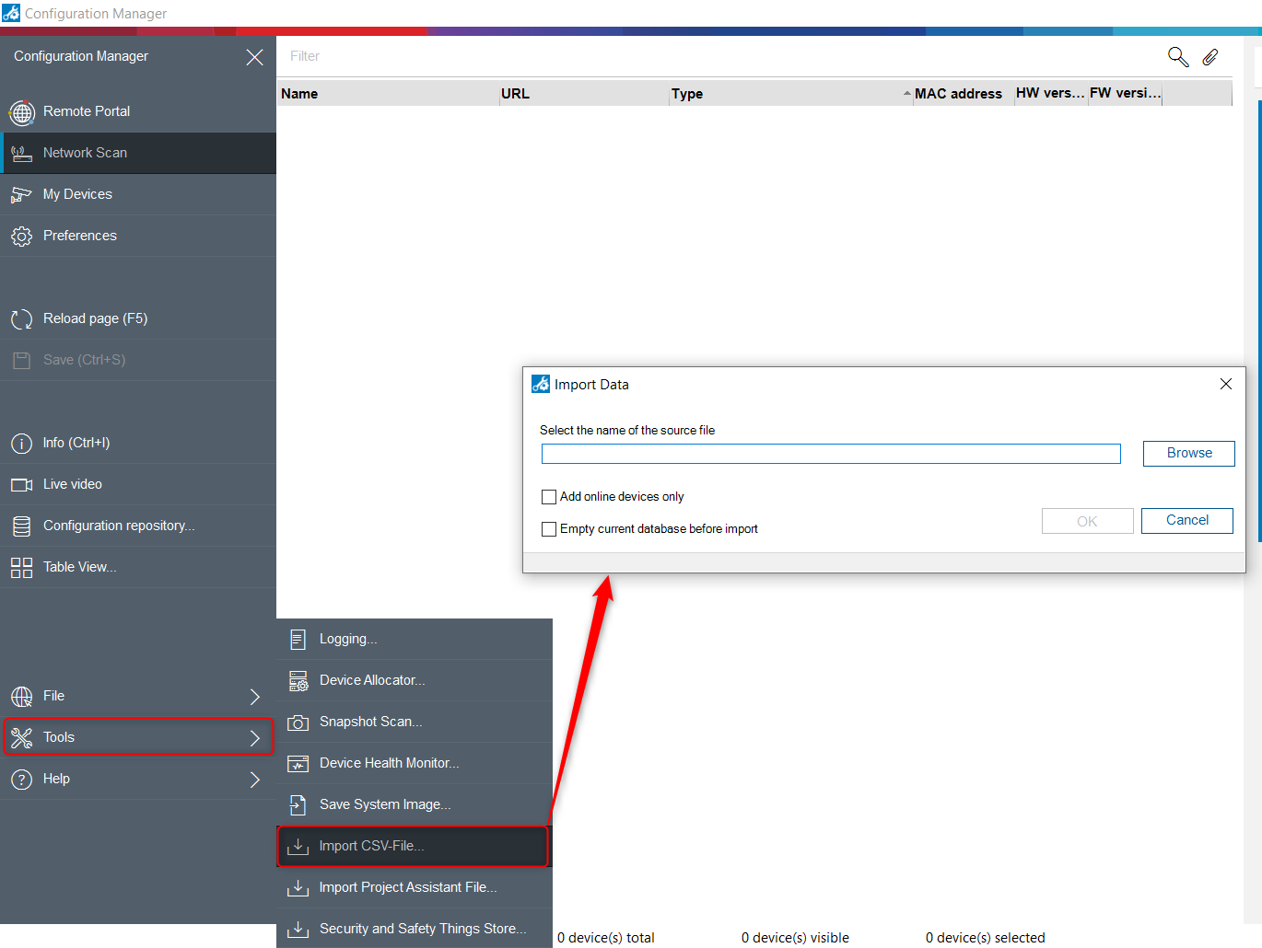
Task: Collapse the Tools submenu chevron
Action: tap(255, 738)
